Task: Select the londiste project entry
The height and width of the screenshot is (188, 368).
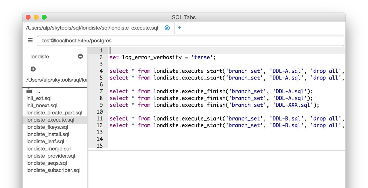Action: point(40,57)
